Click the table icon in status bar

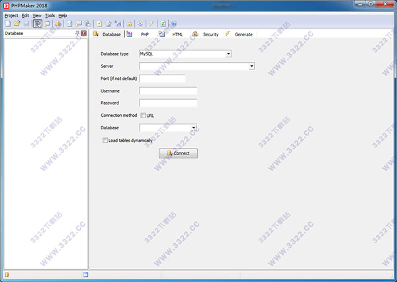pyautogui.click(x=85, y=275)
